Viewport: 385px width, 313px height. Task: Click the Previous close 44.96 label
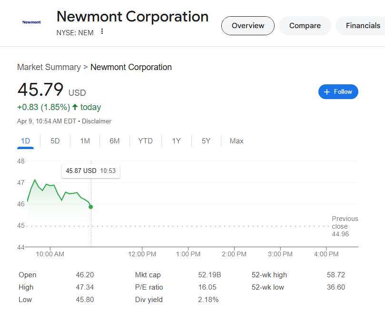pyautogui.click(x=345, y=226)
